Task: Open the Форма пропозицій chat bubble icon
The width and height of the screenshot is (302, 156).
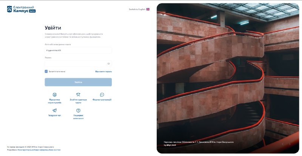Action: click(102, 95)
